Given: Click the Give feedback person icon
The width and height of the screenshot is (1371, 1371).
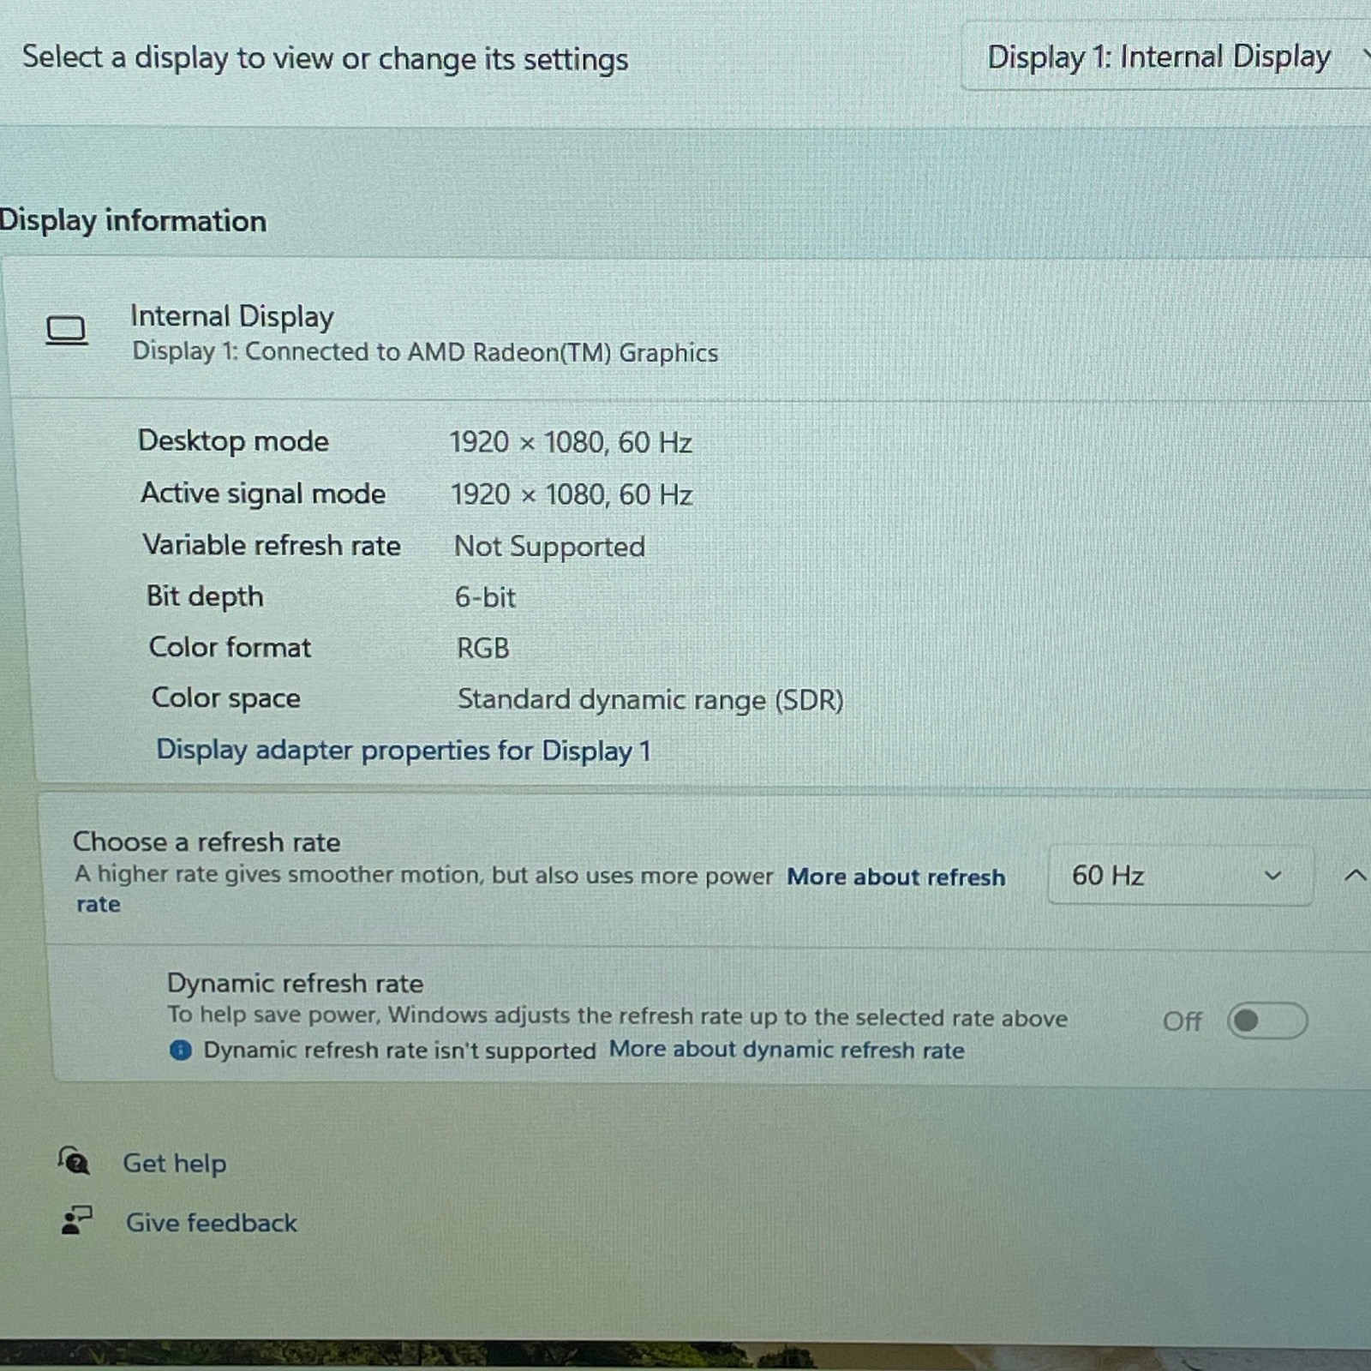Looking at the screenshot, I should 76,1220.
